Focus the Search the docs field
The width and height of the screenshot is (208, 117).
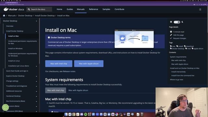(39, 9)
